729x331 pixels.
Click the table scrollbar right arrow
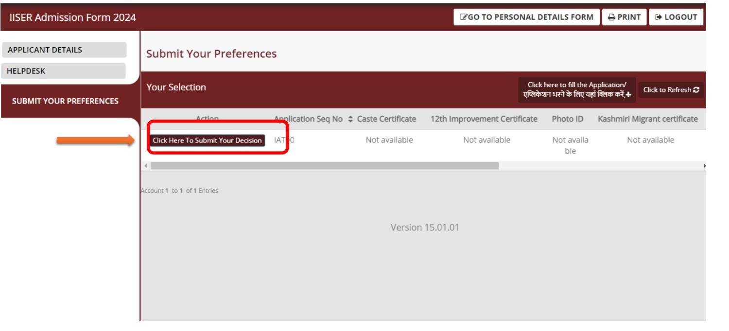click(704, 166)
